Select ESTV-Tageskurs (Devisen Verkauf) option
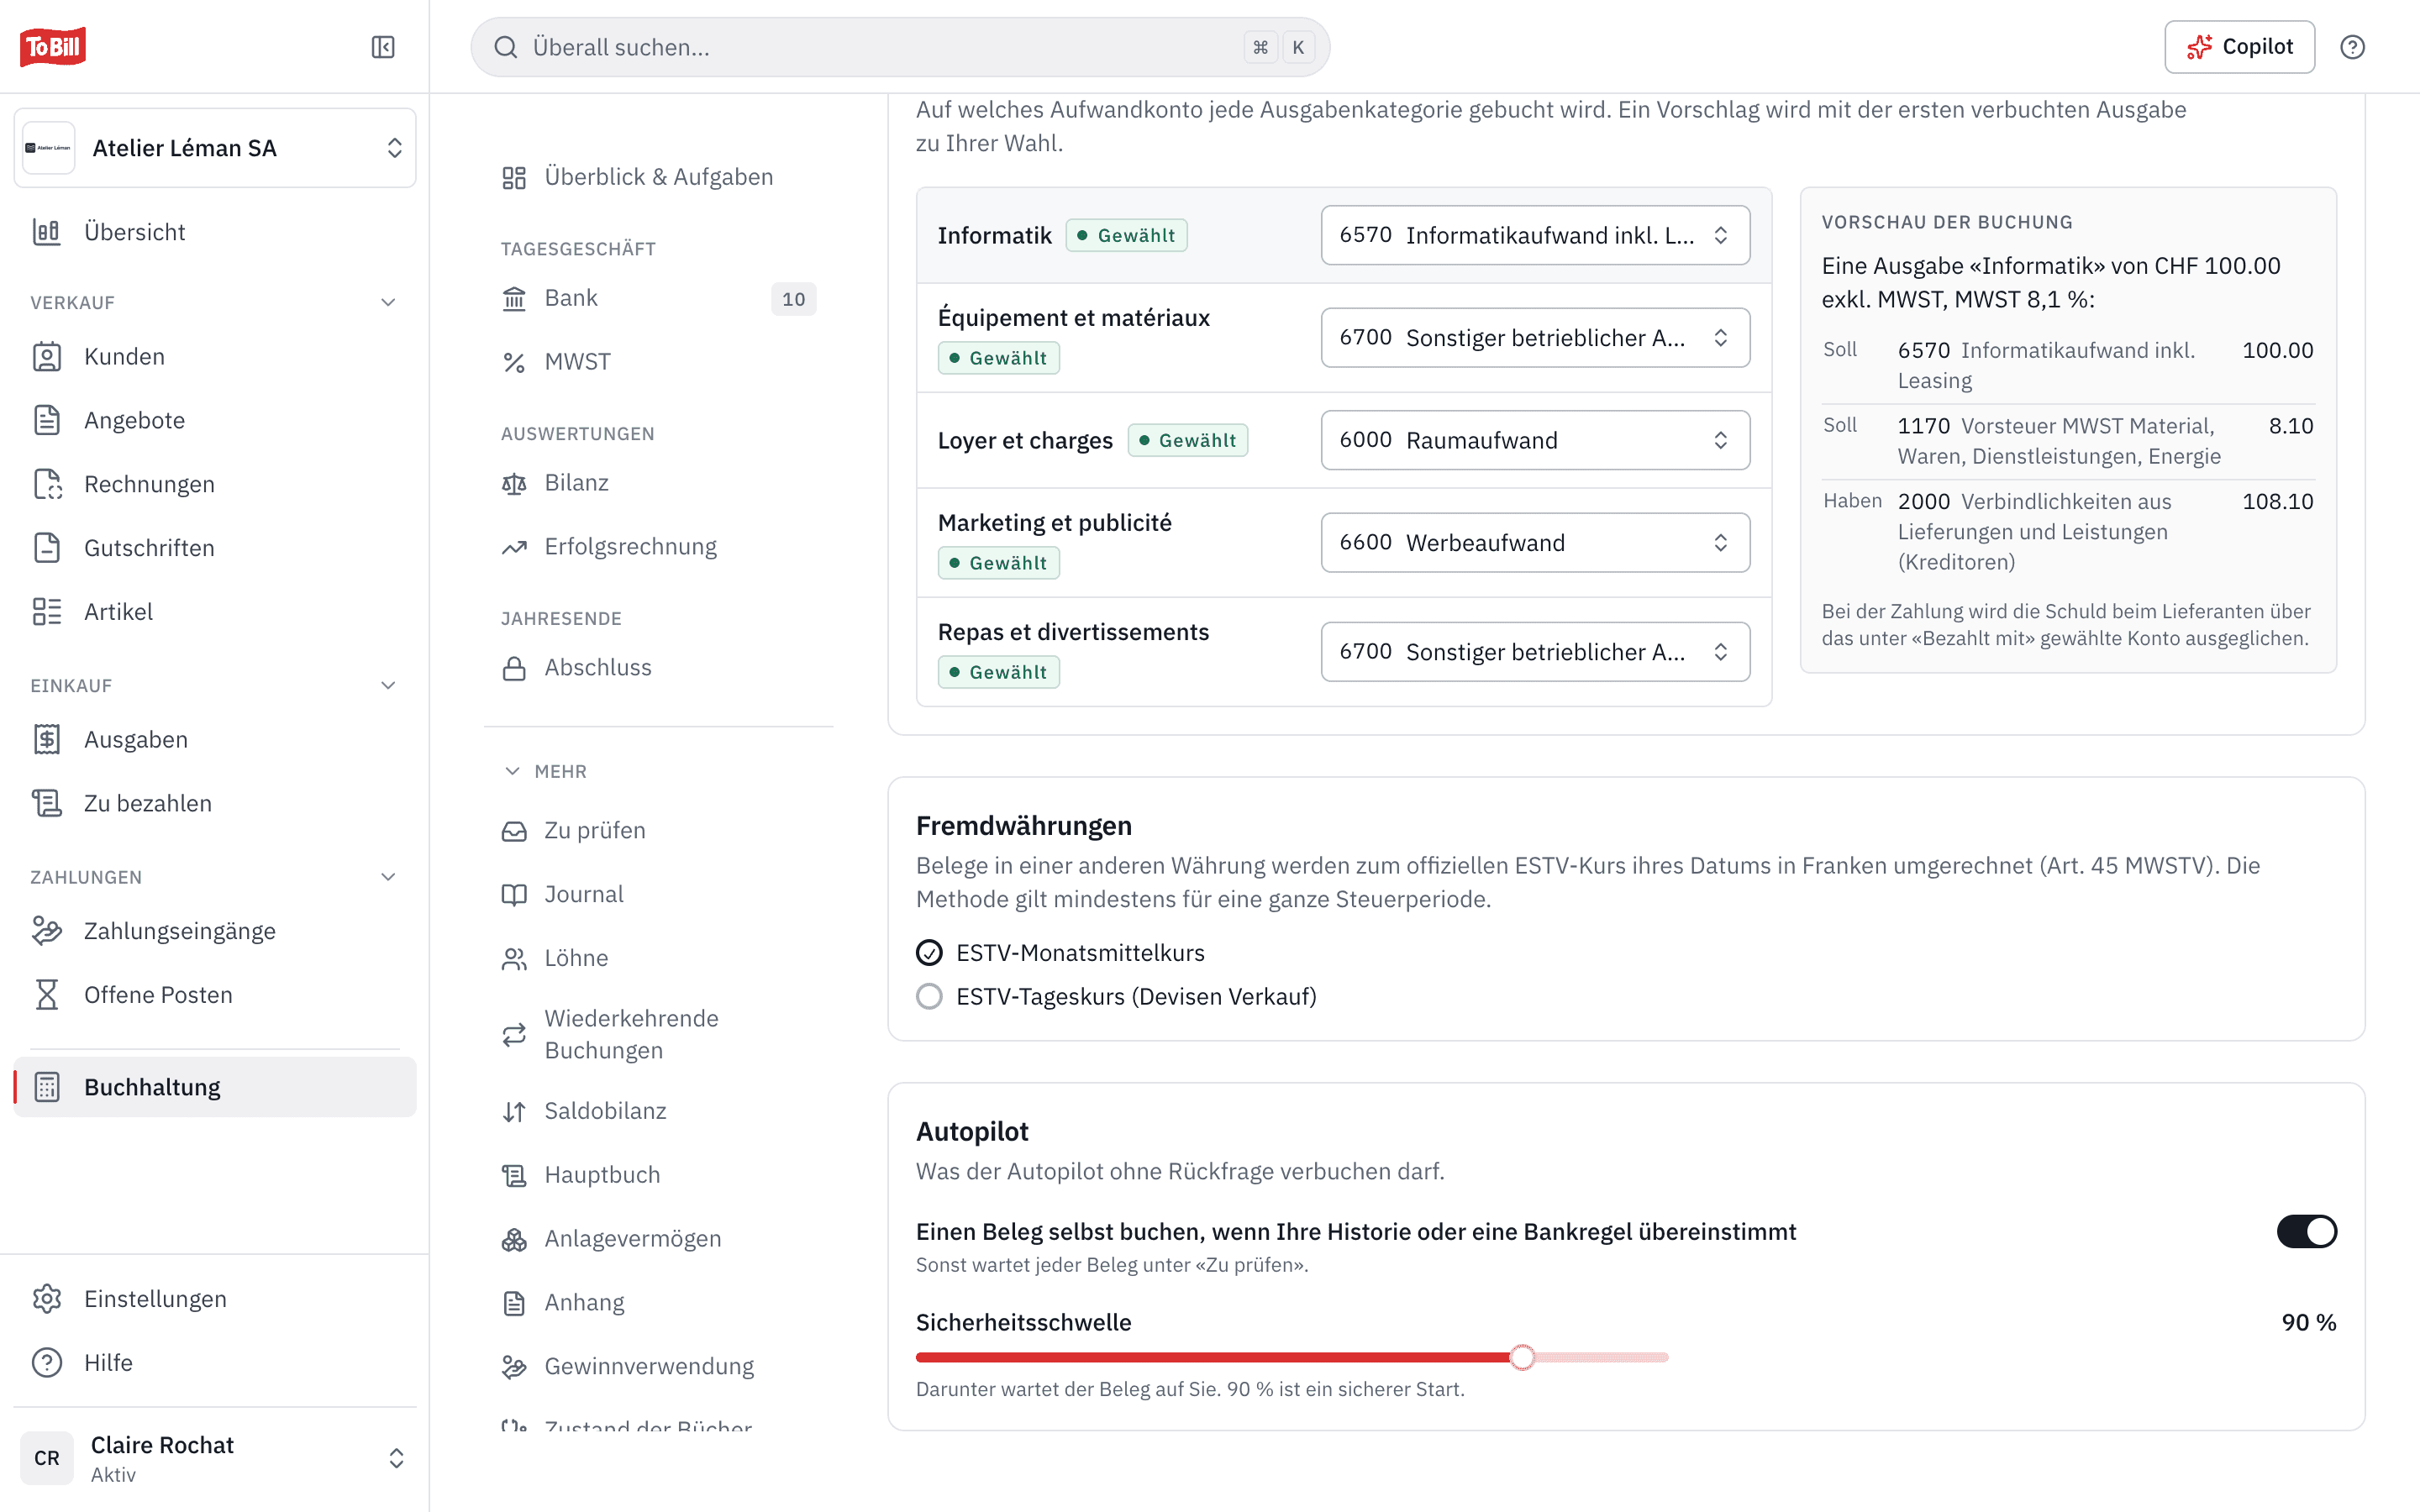This screenshot has height=1512, width=2420. tap(929, 997)
